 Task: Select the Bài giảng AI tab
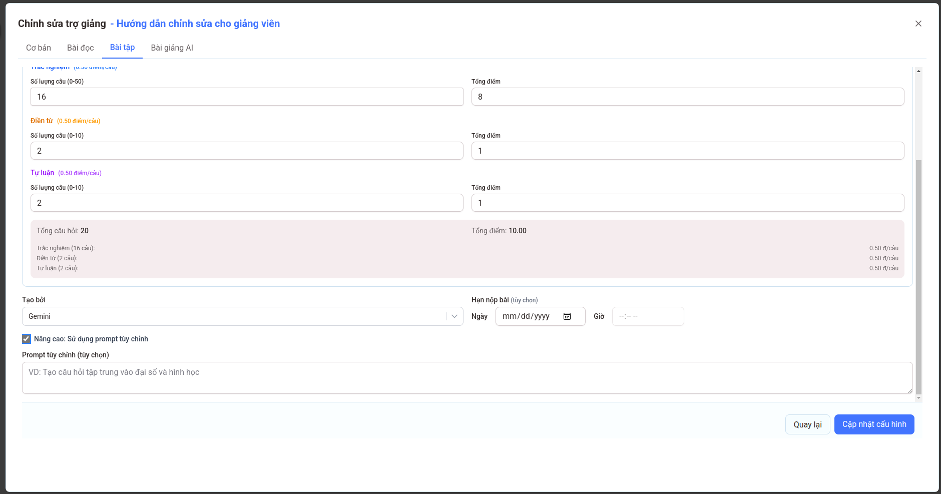point(172,48)
